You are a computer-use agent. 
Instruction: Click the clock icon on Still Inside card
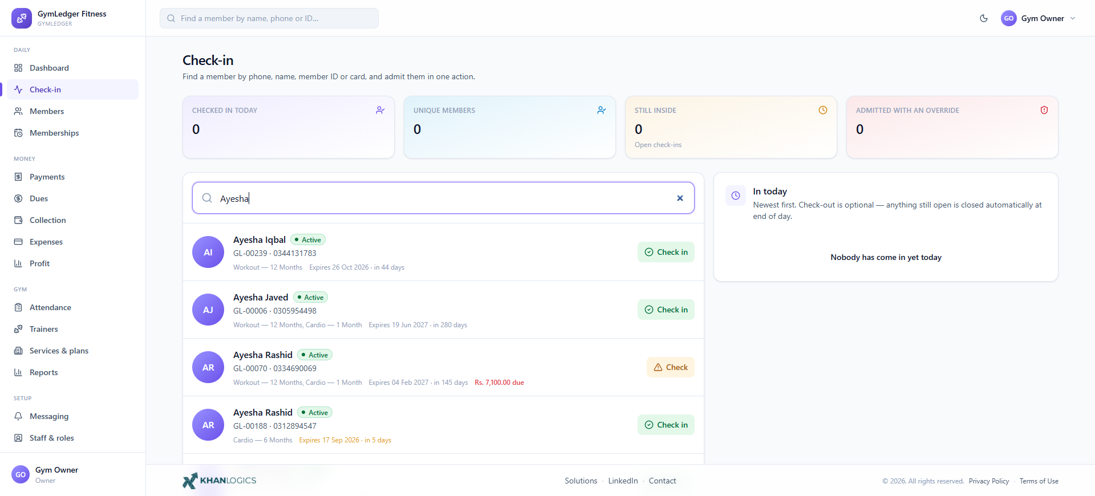[x=823, y=110]
